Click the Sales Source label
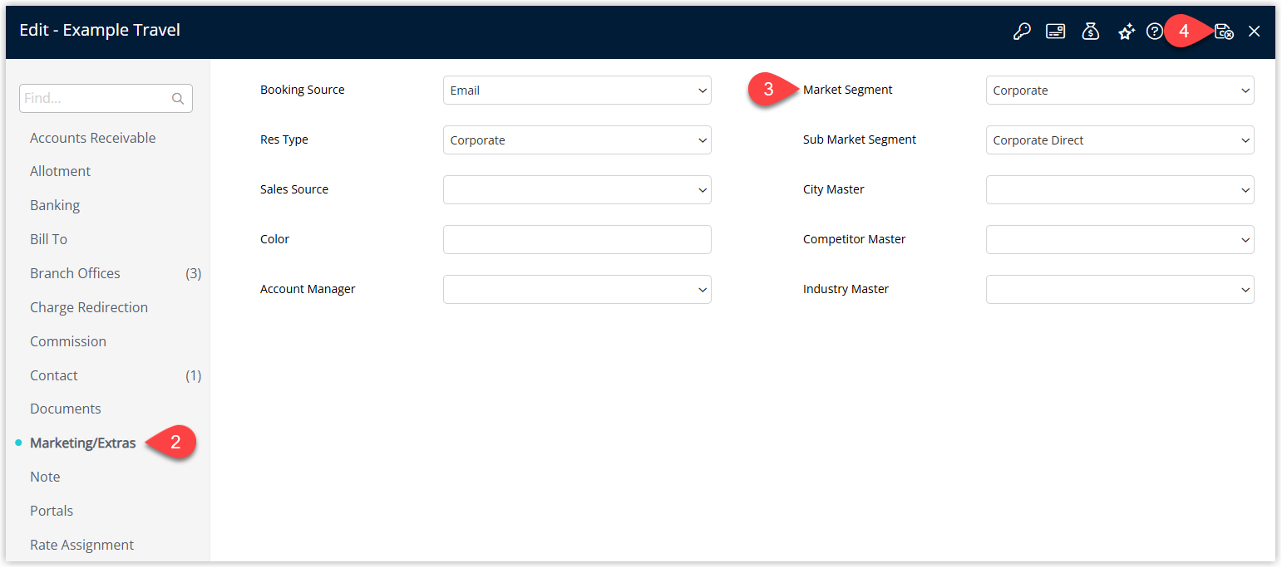 tap(294, 189)
